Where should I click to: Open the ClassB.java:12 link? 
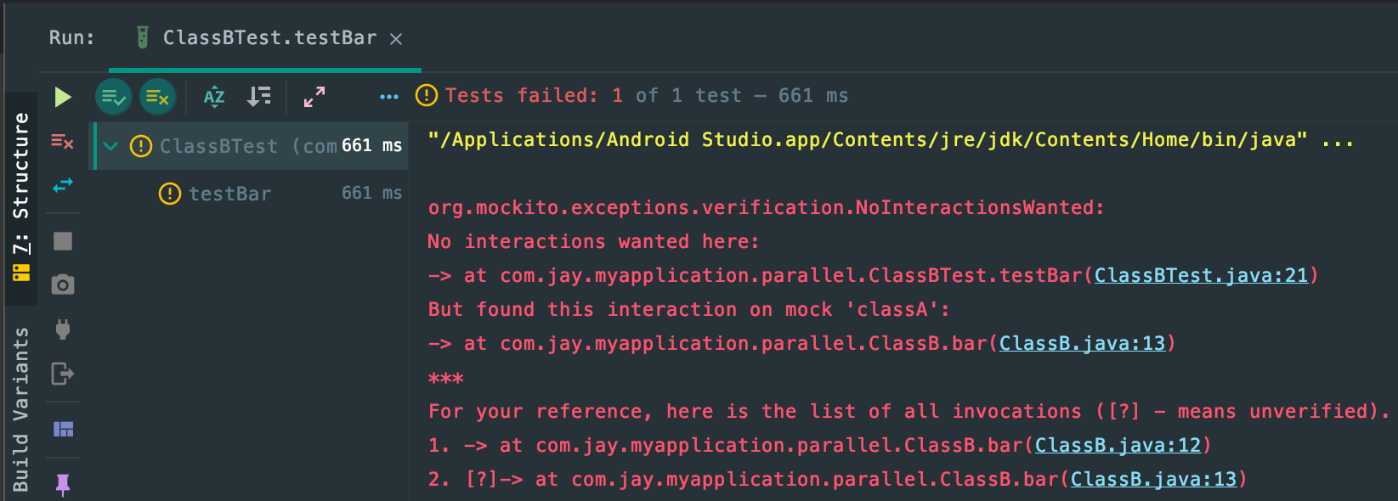1118,445
